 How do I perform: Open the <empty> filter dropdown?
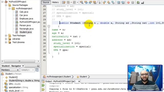(27, 70)
